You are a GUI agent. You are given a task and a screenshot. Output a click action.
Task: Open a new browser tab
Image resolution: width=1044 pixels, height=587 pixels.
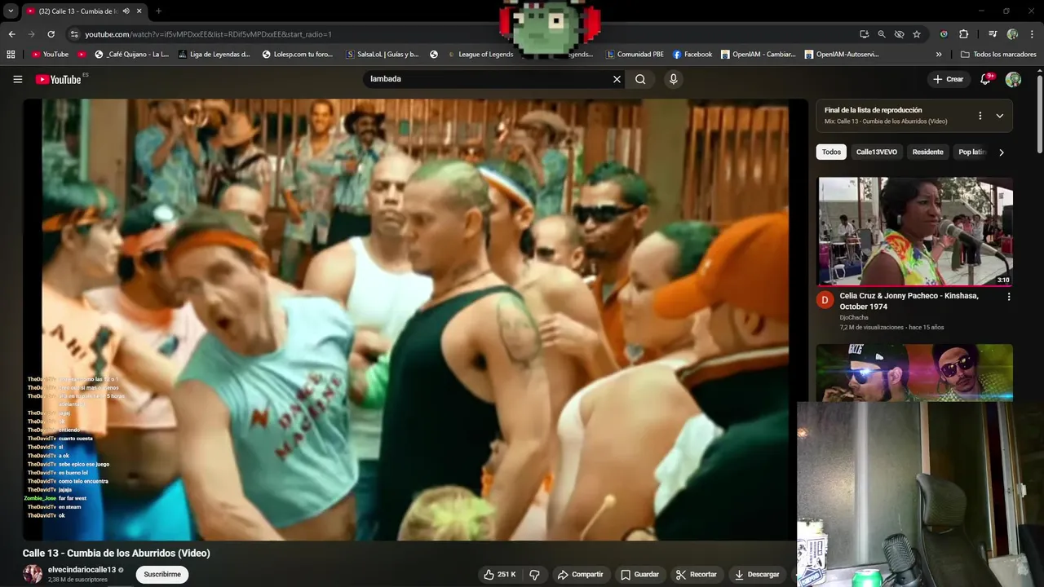pyautogui.click(x=158, y=11)
